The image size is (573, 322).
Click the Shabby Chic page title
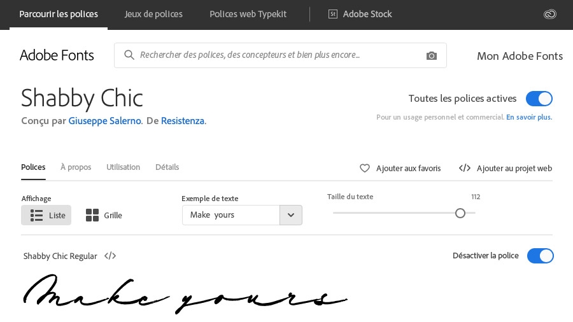(x=82, y=98)
